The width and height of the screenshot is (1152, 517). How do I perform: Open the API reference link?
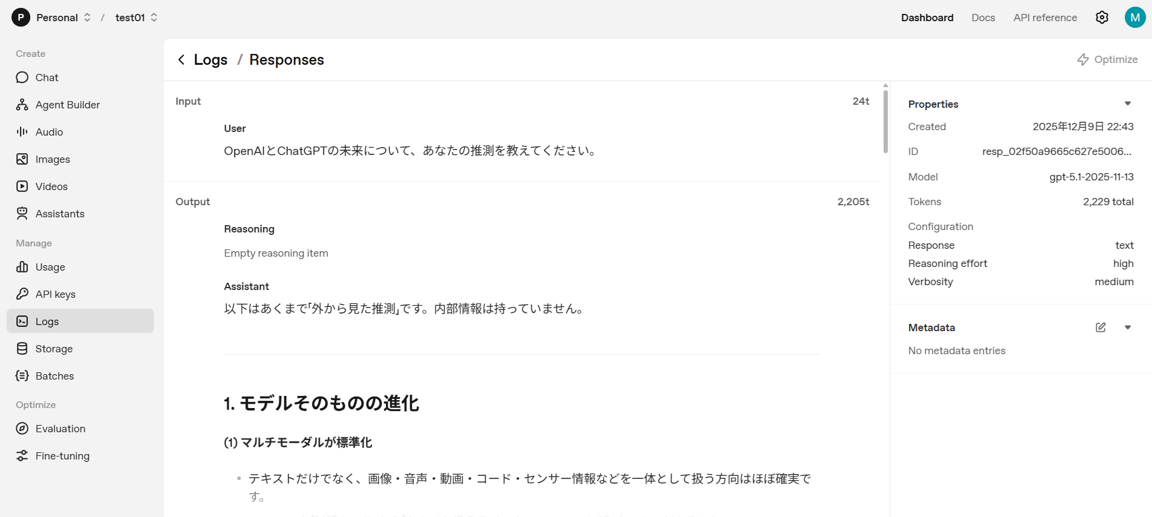1045,18
